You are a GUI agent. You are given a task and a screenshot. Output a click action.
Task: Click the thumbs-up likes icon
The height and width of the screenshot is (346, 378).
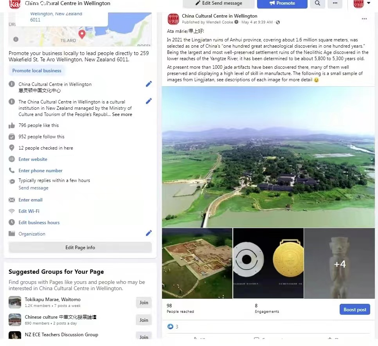point(12,125)
